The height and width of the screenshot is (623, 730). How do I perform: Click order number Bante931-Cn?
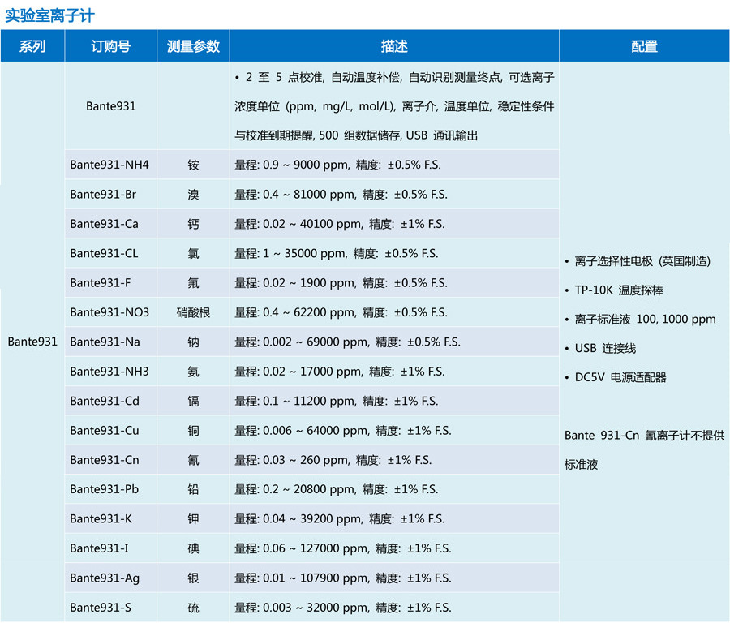pyautogui.click(x=105, y=460)
